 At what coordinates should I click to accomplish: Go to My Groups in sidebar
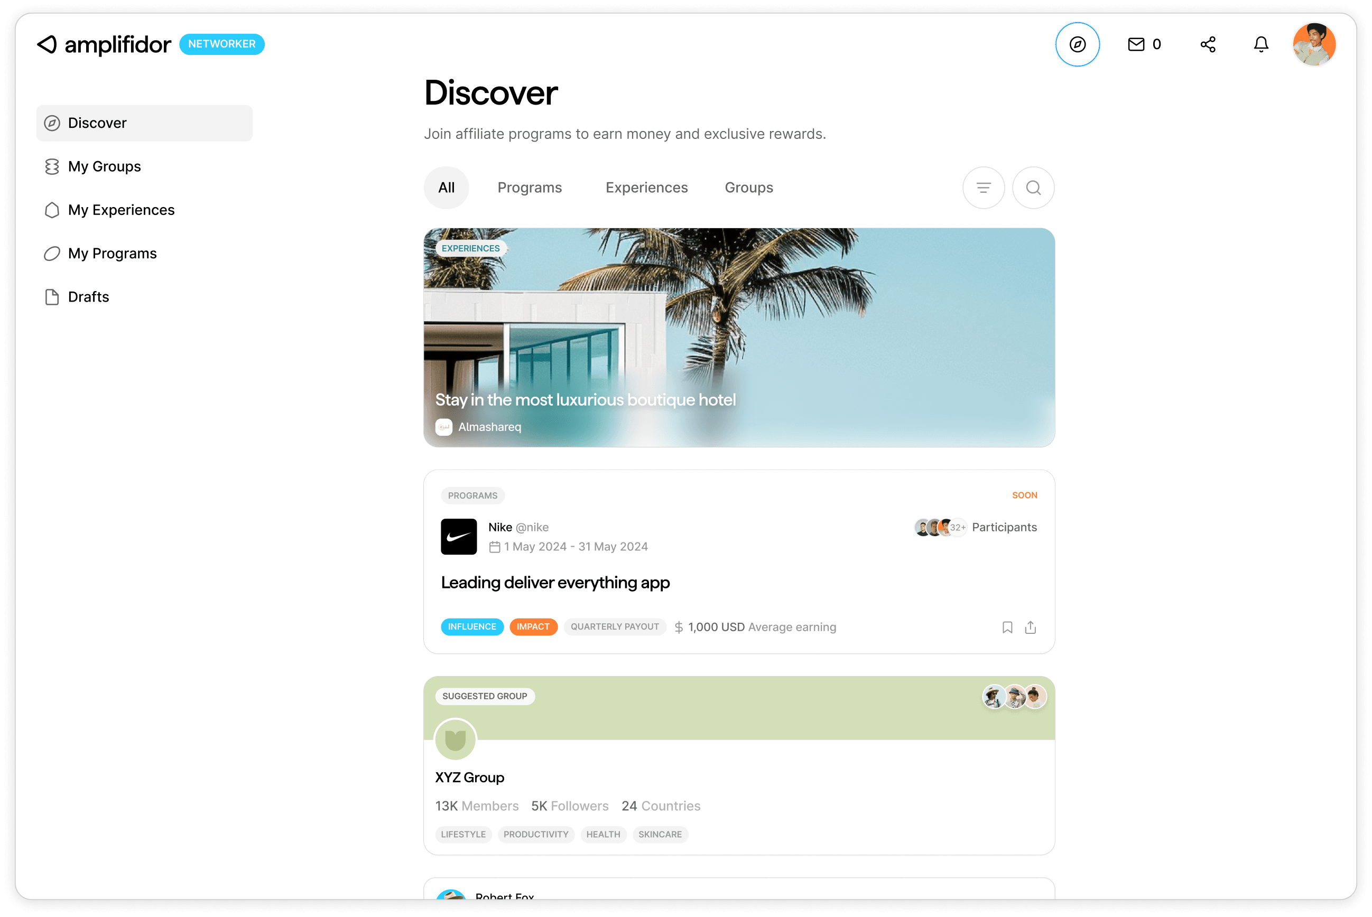pyautogui.click(x=104, y=167)
